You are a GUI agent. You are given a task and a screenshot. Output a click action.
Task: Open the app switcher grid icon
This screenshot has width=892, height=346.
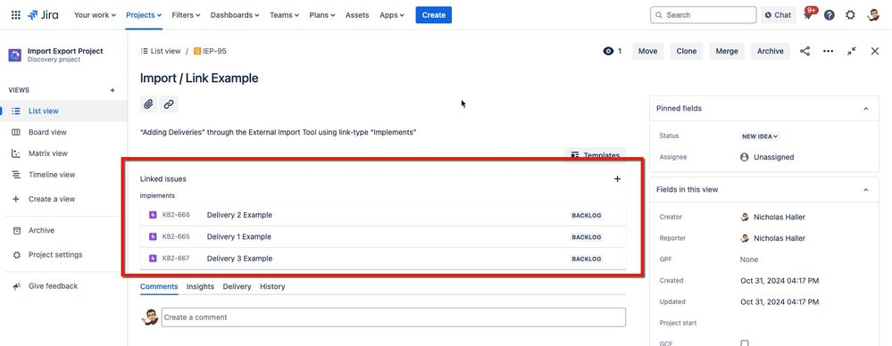(x=16, y=15)
